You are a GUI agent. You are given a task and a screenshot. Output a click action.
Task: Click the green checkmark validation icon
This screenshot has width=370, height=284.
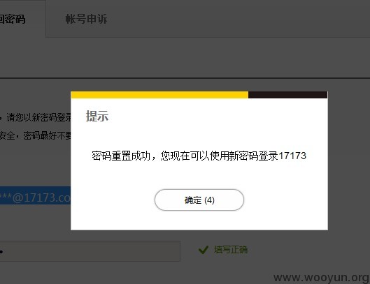point(204,250)
